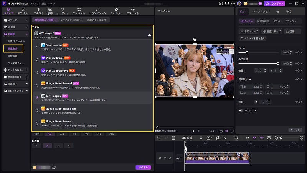The image size is (307, 173).
Task: Collapse the GPT Image 2 model dropdown
Action: coord(149,35)
